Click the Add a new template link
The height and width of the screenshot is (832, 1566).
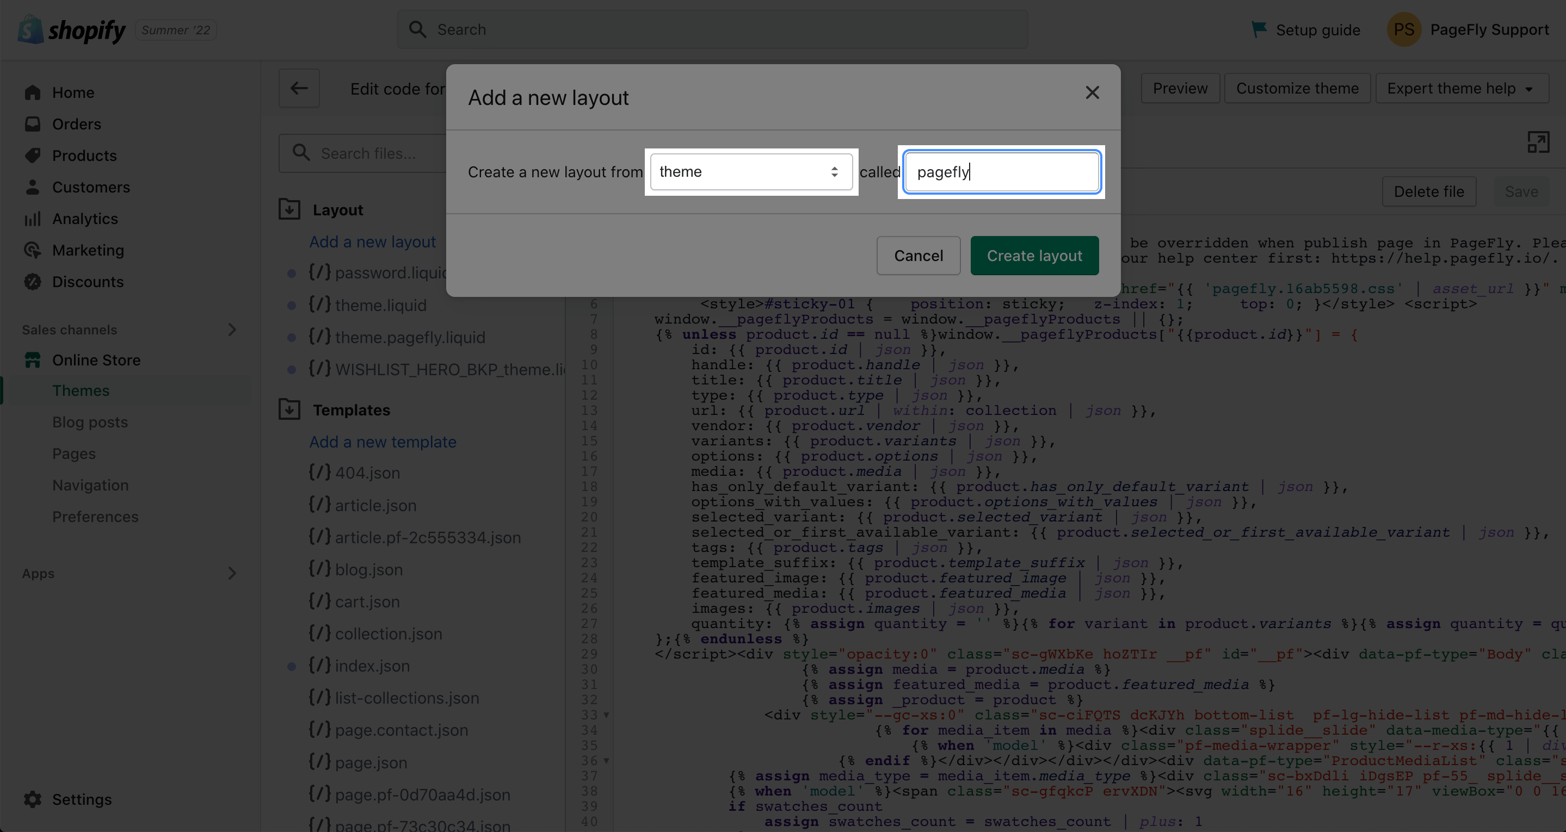(x=383, y=442)
